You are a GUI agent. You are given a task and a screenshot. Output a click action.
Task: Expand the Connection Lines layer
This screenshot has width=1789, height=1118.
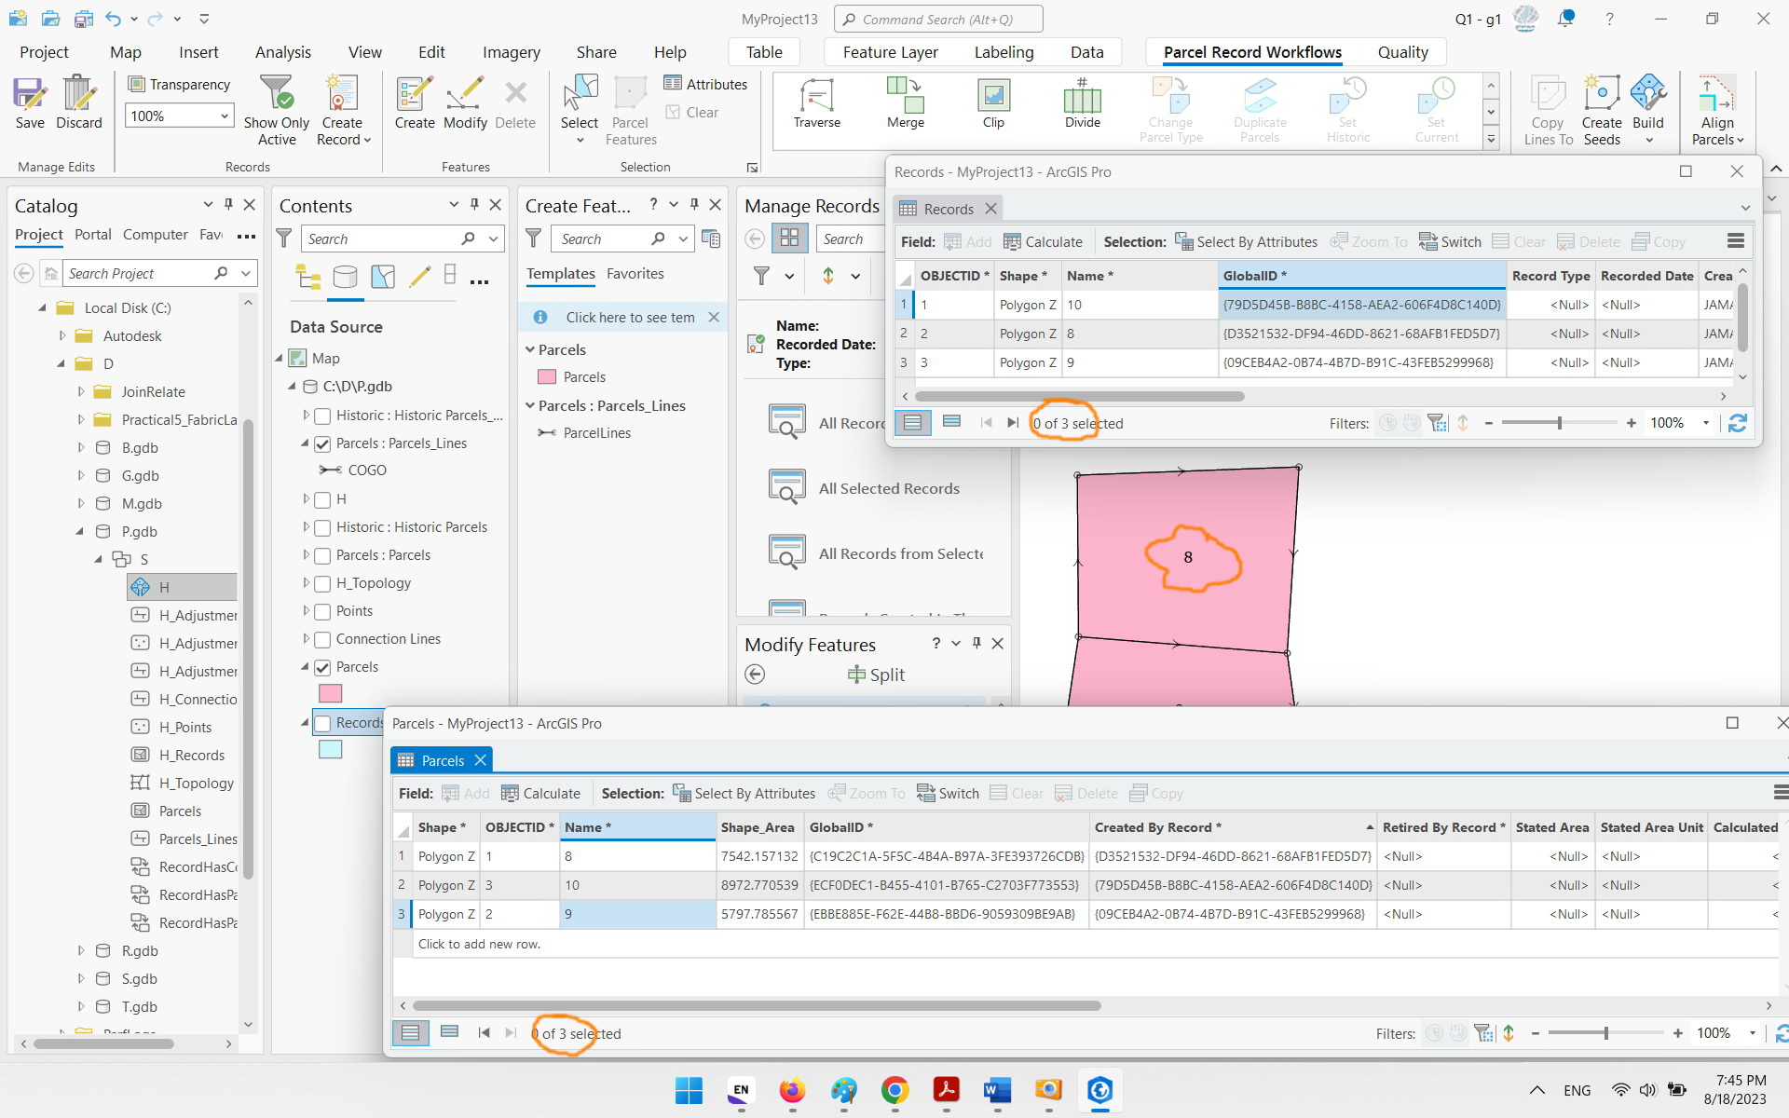[307, 639]
